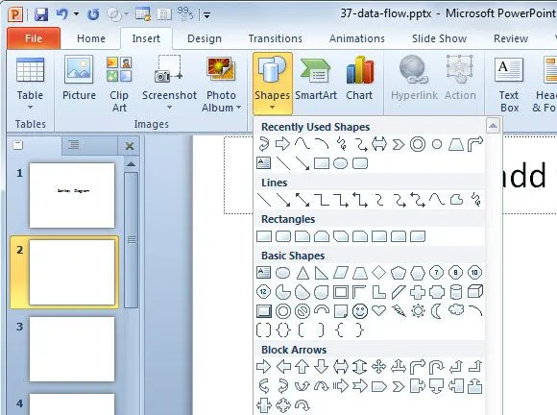
Task: Click the Picture button
Action: 79,79
